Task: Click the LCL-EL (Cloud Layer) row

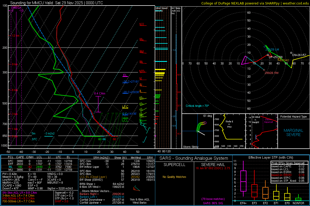Action: [x=117, y=177]
